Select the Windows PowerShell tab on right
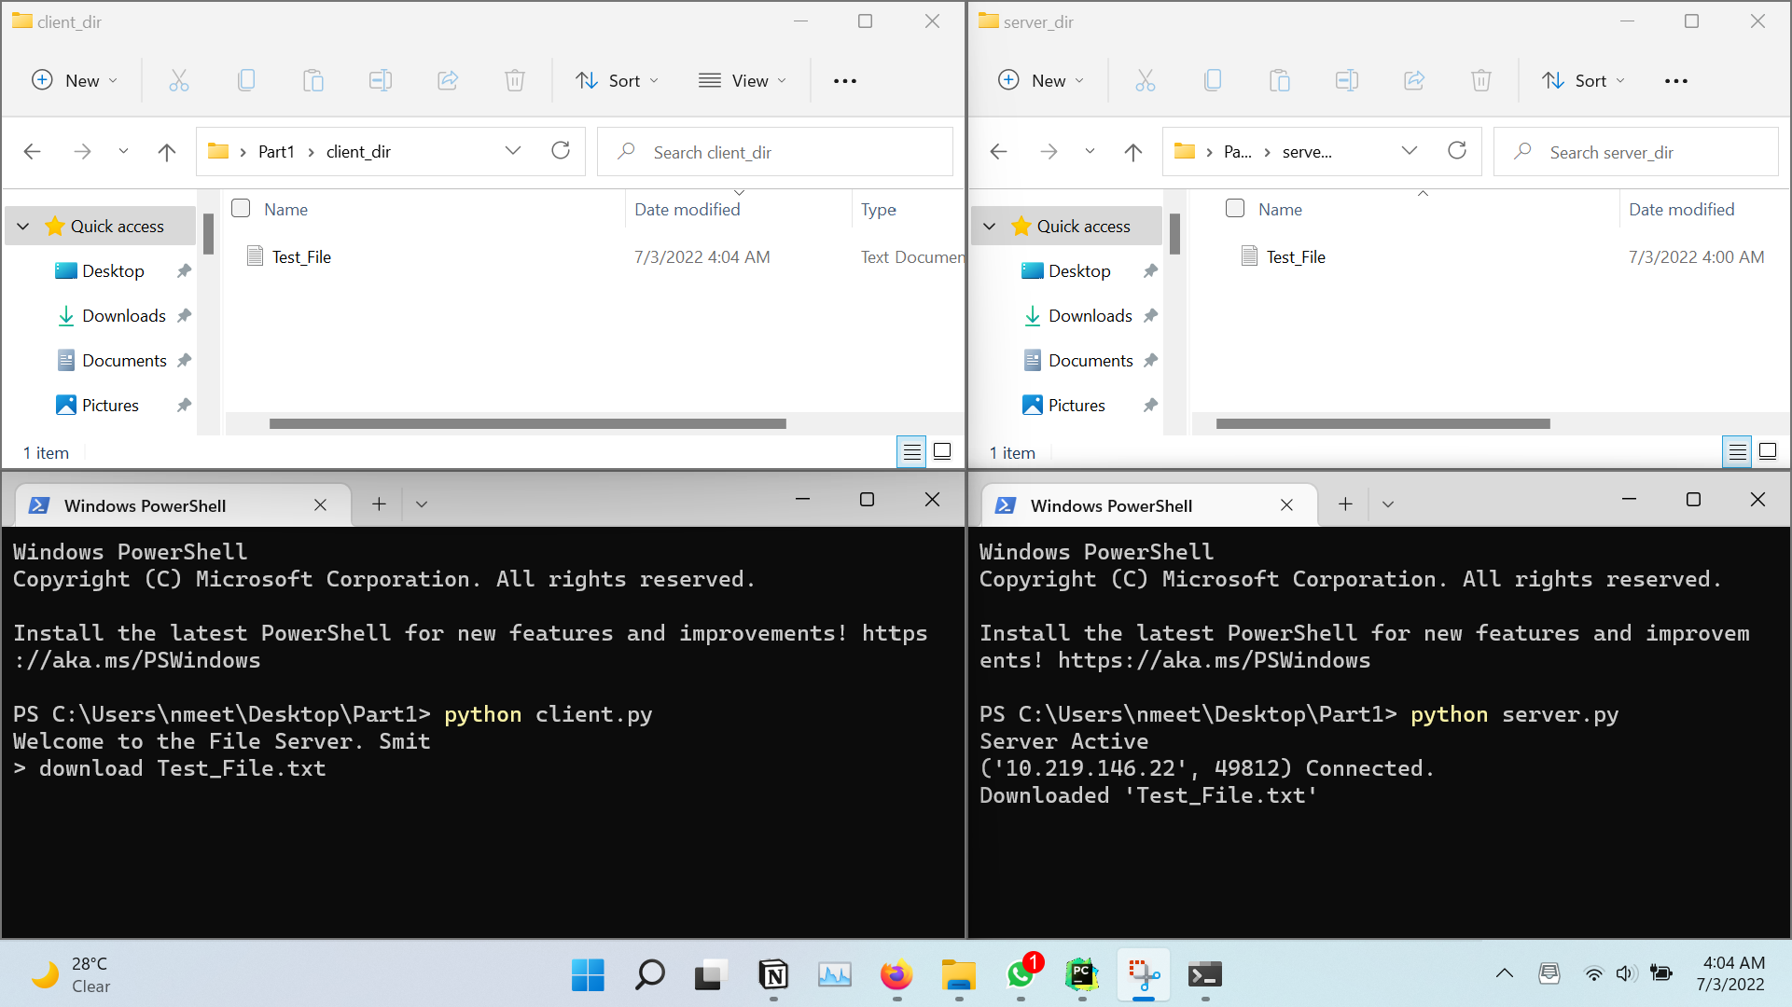Screen dimensions: 1792x1007 coord(1110,505)
